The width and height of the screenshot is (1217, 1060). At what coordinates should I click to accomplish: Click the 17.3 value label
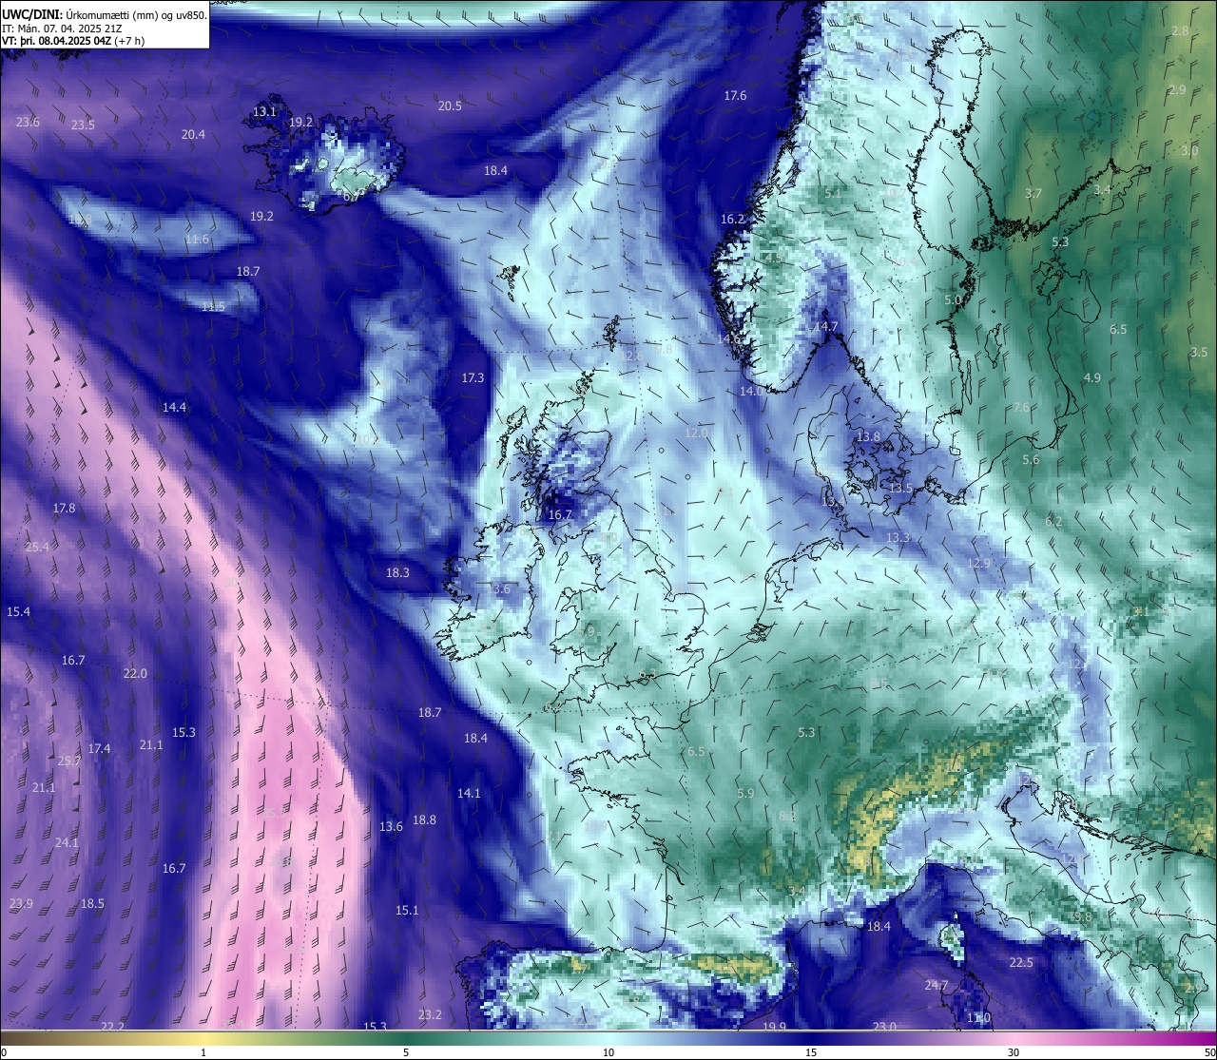(473, 378)
